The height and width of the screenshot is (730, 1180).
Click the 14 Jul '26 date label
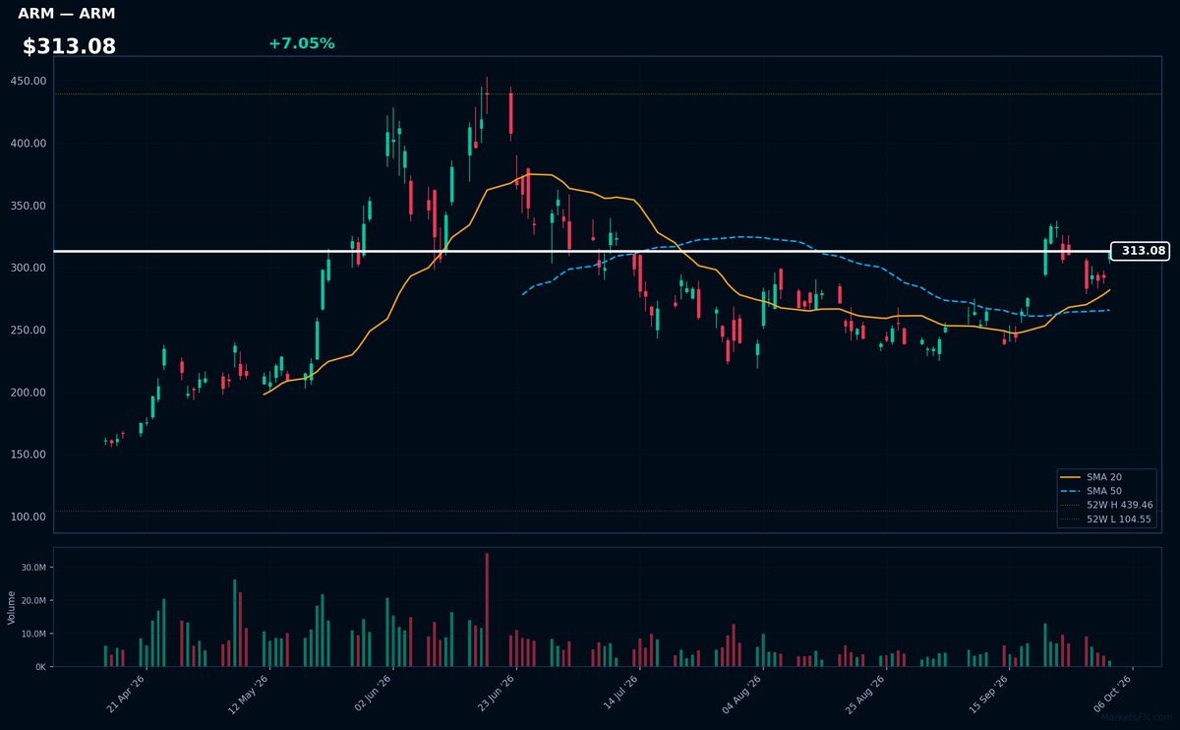[619, 693]
